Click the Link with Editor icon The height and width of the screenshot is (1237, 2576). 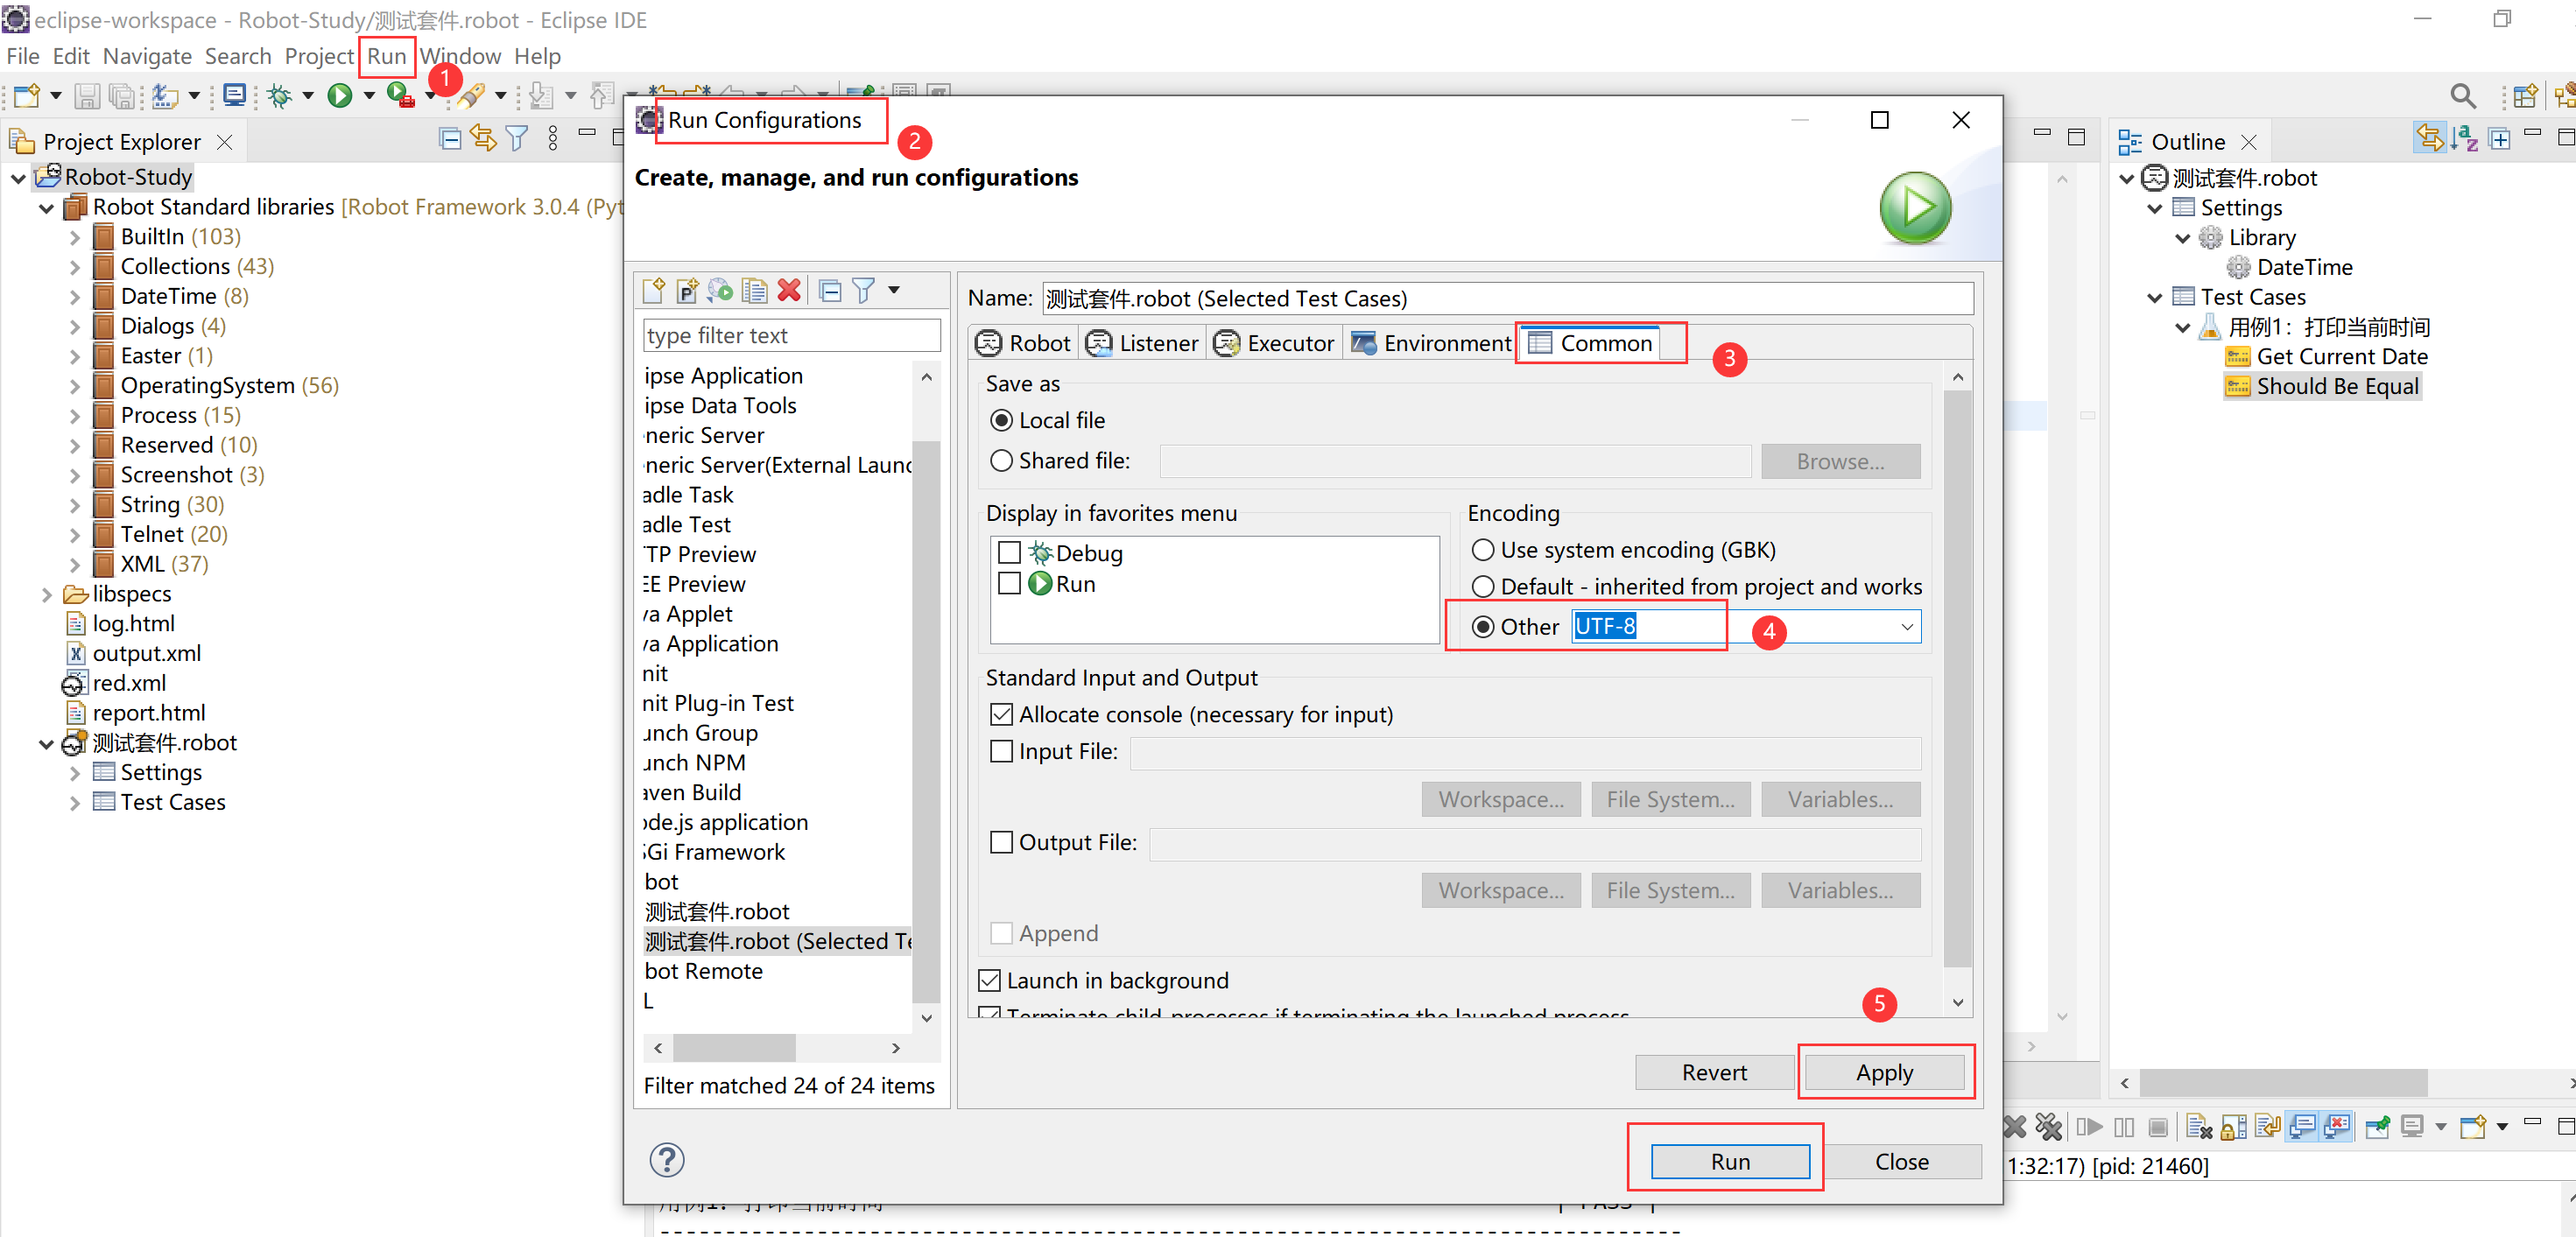483,140
